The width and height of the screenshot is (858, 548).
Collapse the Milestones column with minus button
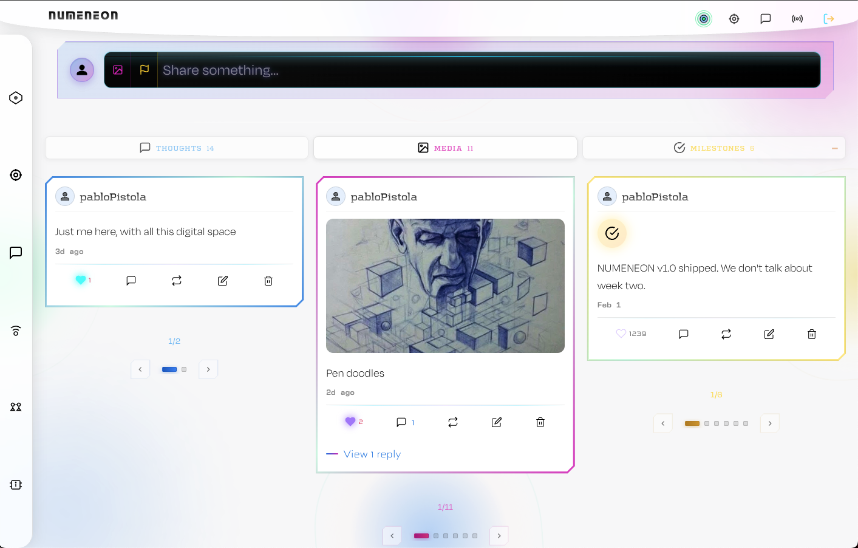[834, 148]
